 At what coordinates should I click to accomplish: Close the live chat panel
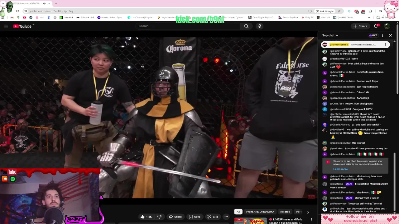point(390,35)
